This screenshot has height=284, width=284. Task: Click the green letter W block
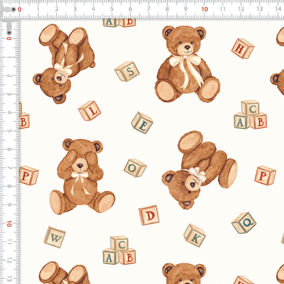point(55,237)
